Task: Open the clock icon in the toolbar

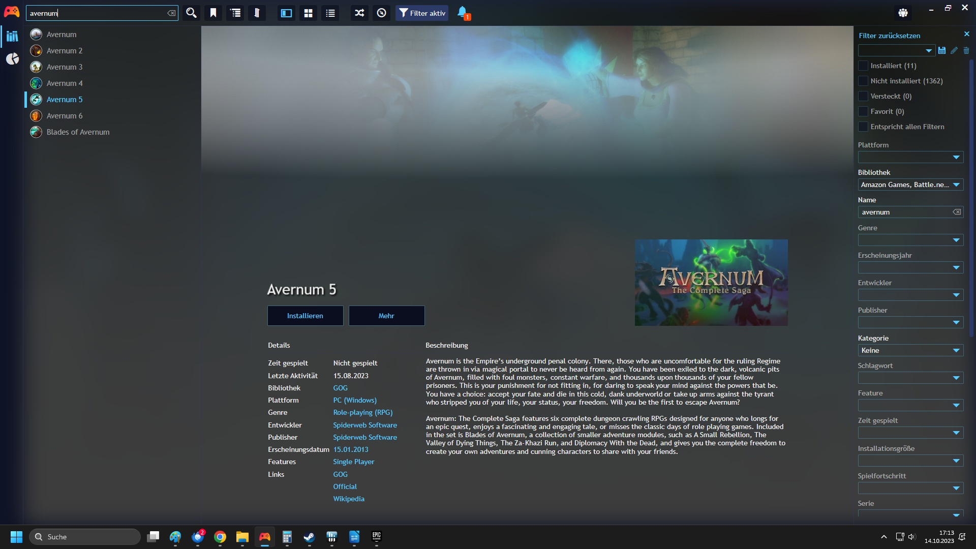Action: click(381, 13)
